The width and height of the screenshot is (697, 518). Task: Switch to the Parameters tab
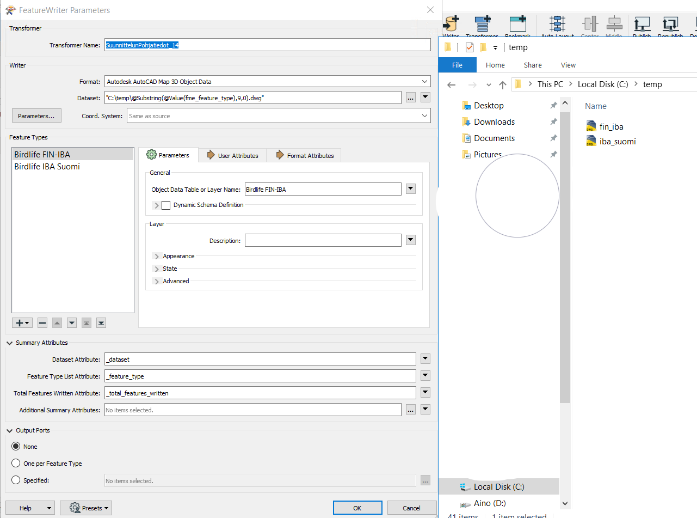point(168,155)
